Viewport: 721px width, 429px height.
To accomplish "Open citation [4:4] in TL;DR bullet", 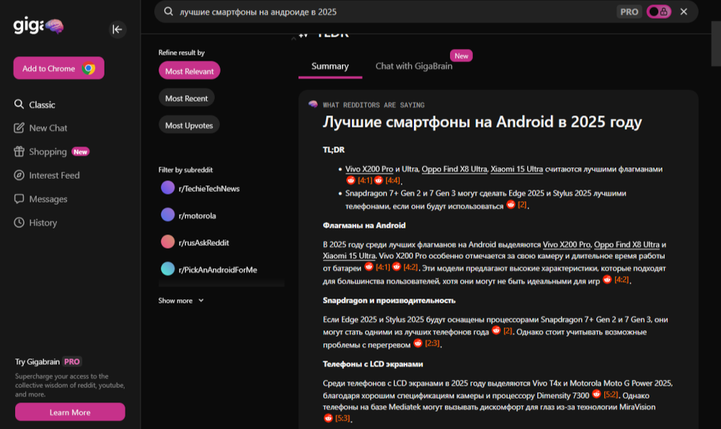I will [x=393, y=180].
